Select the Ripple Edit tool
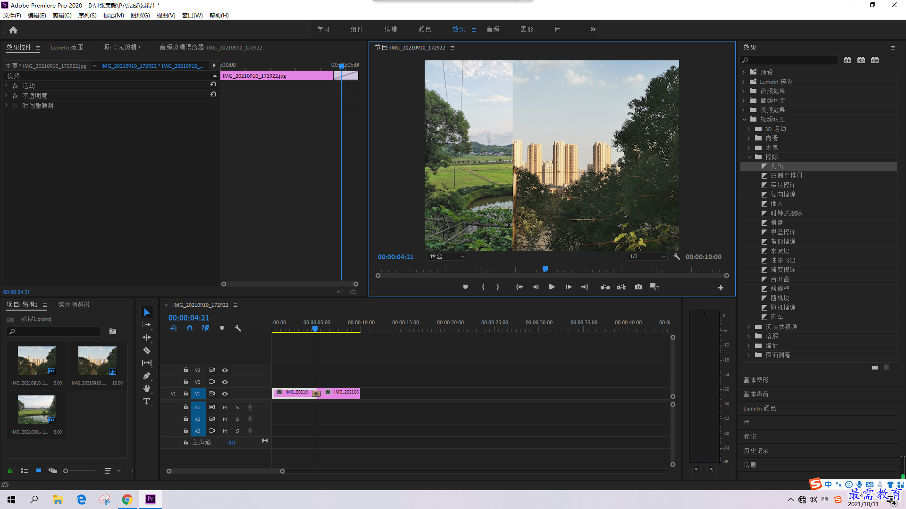The image size is (906, 509). [x=147, y=337]
